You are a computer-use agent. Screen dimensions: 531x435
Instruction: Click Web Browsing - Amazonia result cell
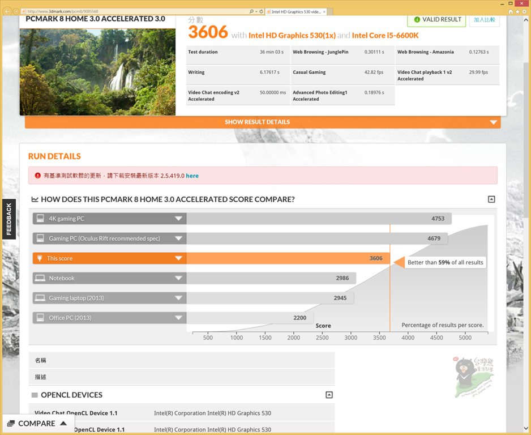click(447, 55)
